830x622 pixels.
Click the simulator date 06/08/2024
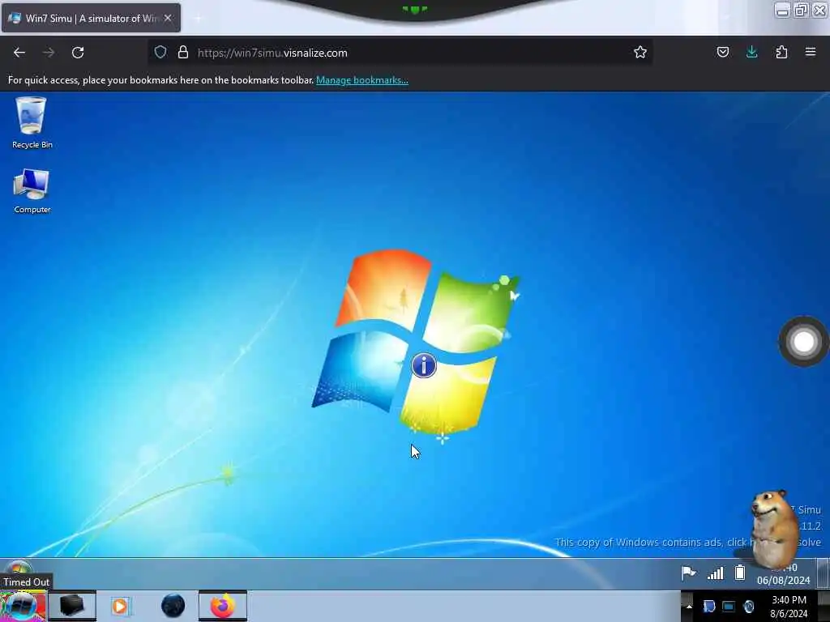pyautogui.click(x=783, y=580)
